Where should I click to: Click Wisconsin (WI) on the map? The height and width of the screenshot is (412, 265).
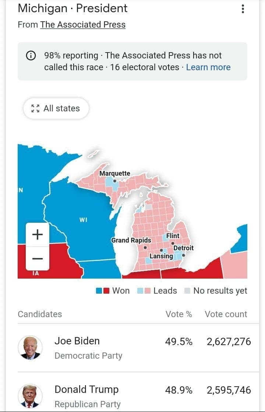tap(83, 220)
